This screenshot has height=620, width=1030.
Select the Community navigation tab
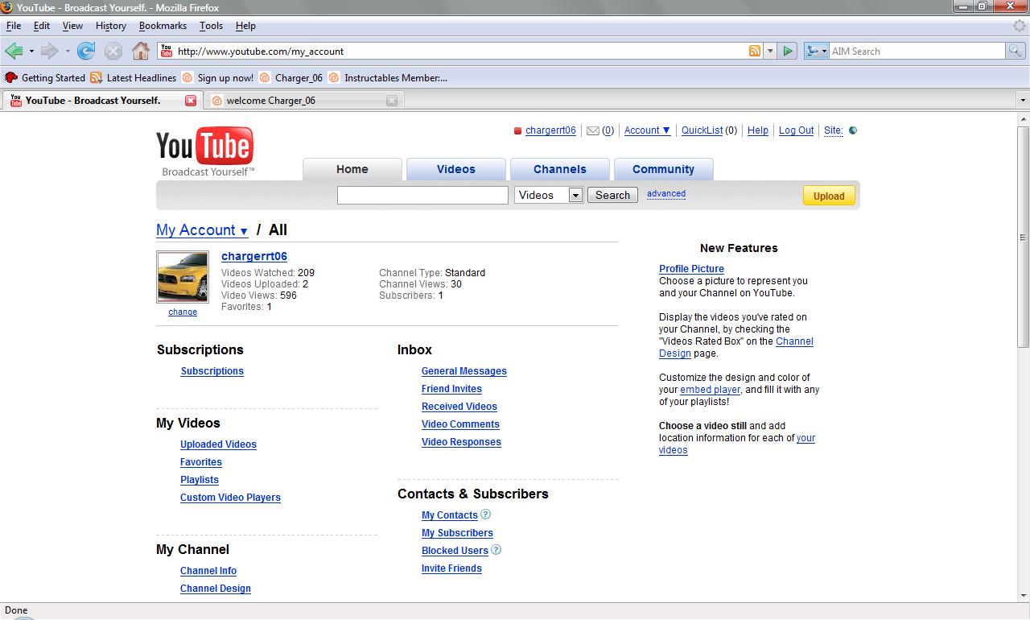pos(663,169)
